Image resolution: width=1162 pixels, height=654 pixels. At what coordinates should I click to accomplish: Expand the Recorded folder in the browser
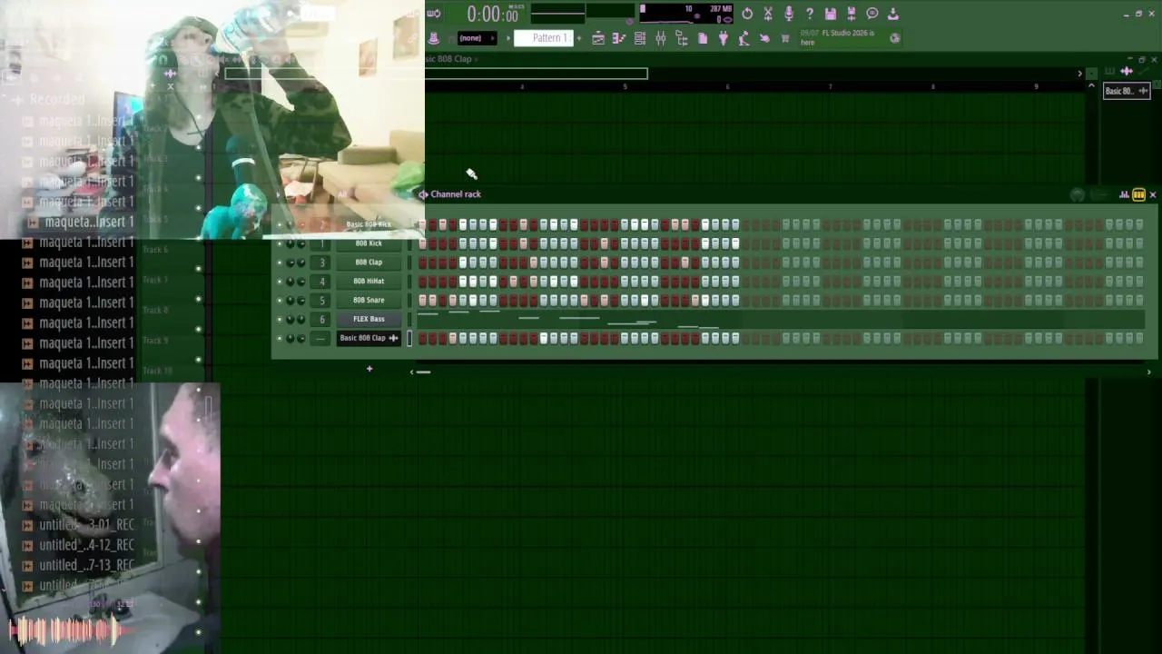[56, 100]
